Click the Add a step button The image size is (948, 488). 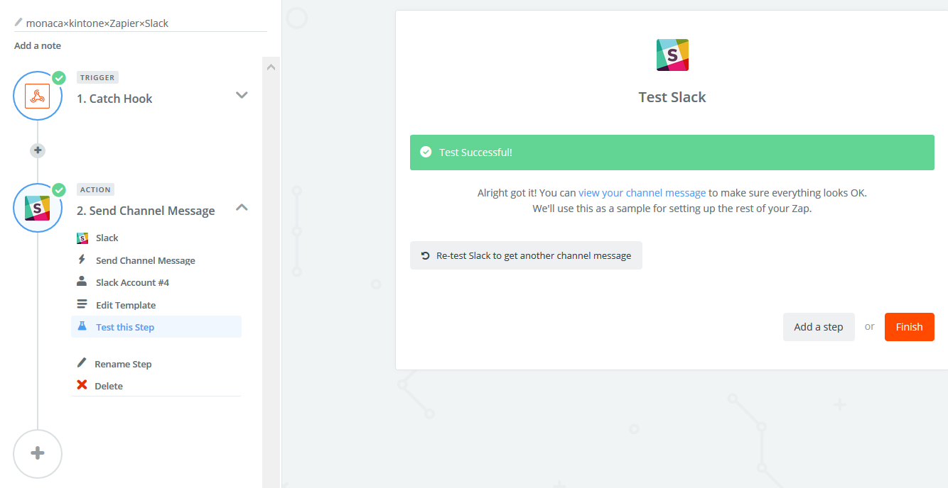(818, 327)
